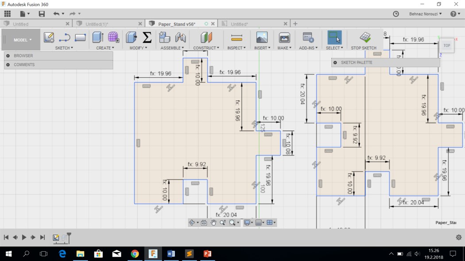Expand the SELECT menu
465x261 pixels.
[x=334, y=48]
